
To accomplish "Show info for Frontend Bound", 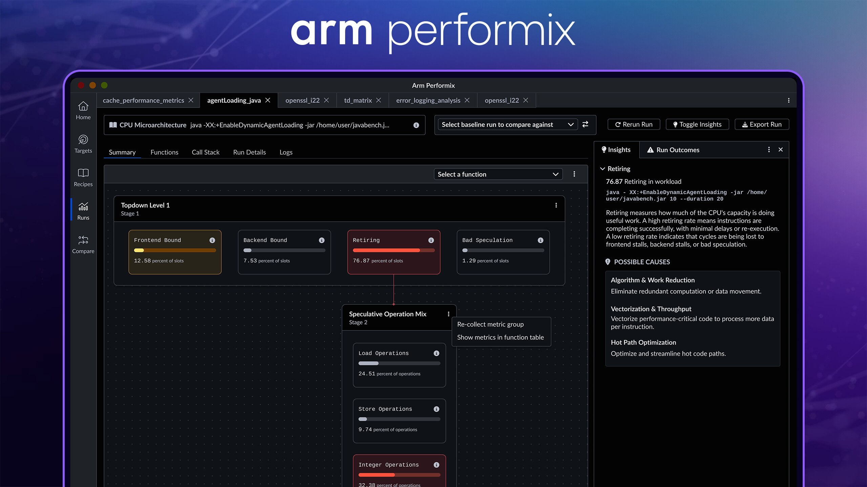I will (x=212, y=240).
